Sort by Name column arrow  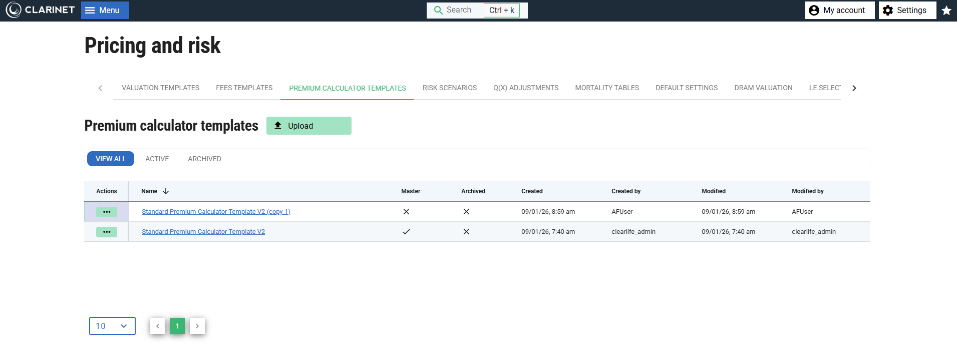click(x=166, y=191)
